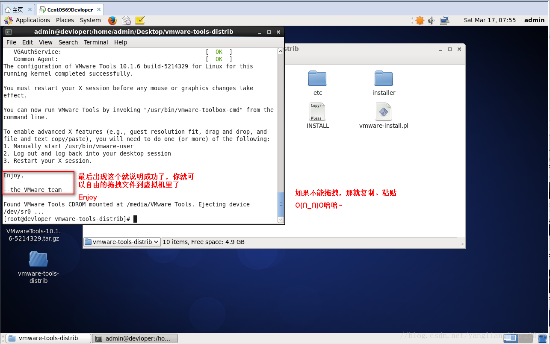Open the System menu
This screenshot has width=550, height=344.
tap(90, 20)
